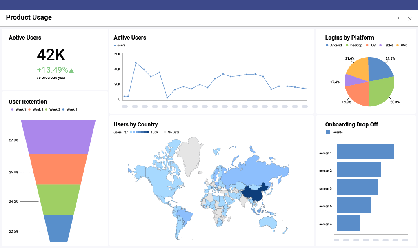This screenshot has width=418, height=248.
Task: Click the screen 1 bar in Onboarding Drop Off
Action: pyautogui.click(x=365, y=151)
